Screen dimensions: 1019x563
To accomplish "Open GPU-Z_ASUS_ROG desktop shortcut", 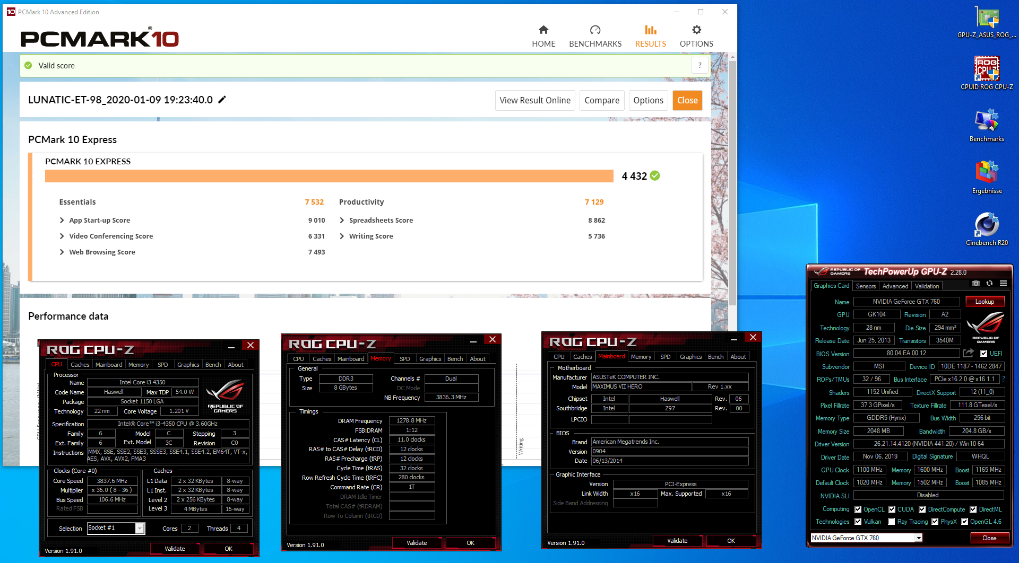I will click(x=987, y=22).
